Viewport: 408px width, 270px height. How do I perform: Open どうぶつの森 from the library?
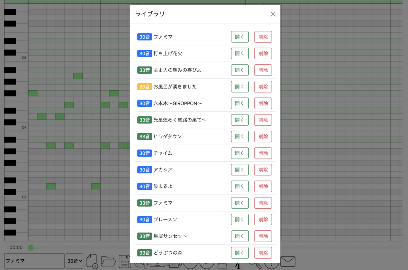240,253
